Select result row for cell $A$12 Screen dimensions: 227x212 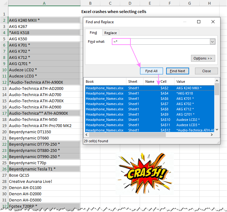click(x=150, y=130)
